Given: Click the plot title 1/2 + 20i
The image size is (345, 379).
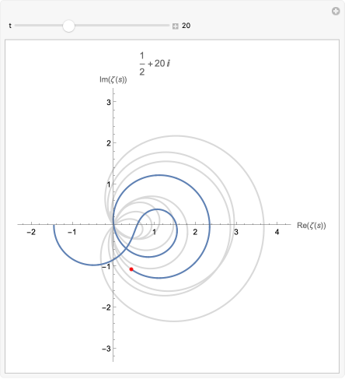Looking at the screenshot, I should [155, 64].
